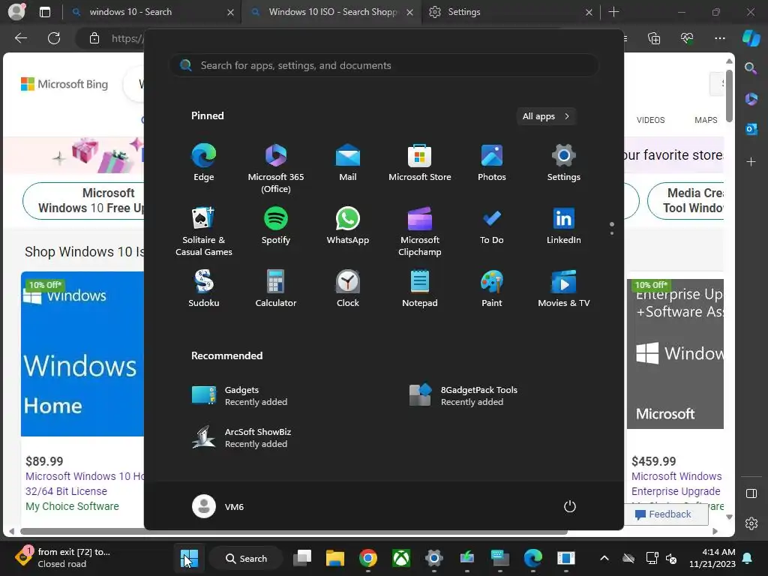Open Settings from pinned apps
The width and height of the screenshot is (768, 576).
pyautogui.click(x=564, y=163)
